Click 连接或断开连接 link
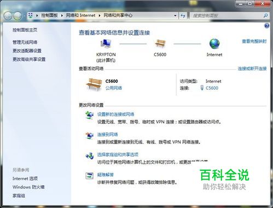Screen dimensions: 273x208 252,68
